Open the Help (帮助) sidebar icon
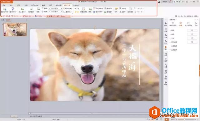The image size is (200, 121). pos(166,84)
